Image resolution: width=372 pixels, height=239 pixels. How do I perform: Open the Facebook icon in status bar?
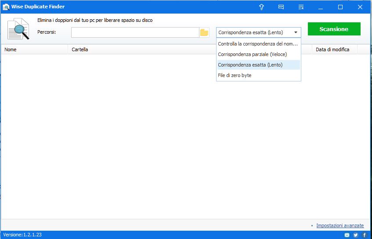[x=365, y=235]
